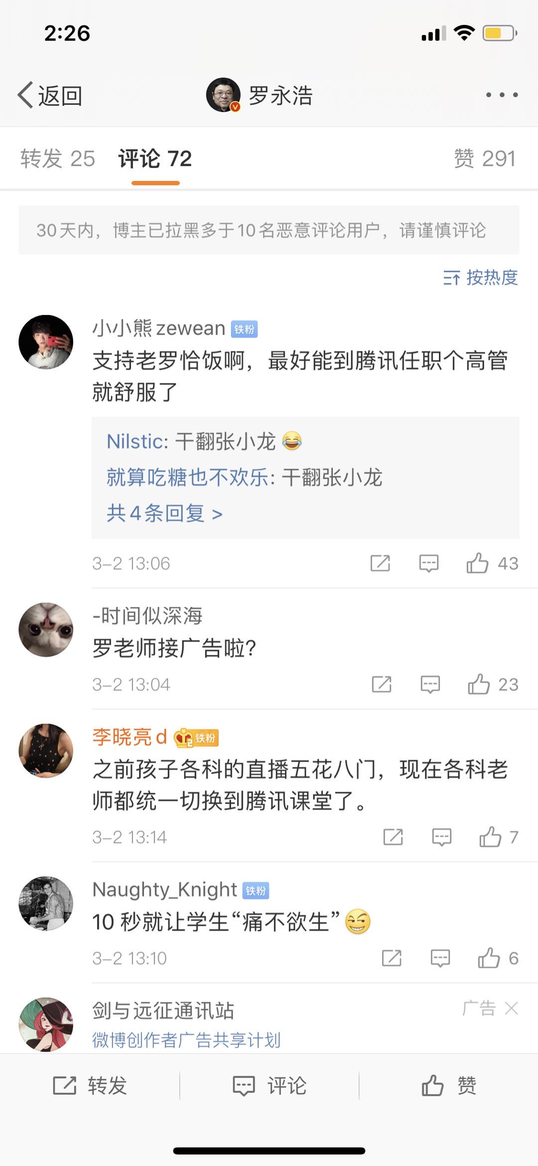Screen dimensions: 538x1166
Task: Repost the comment by -时间似深海
Action: (382, 684)
